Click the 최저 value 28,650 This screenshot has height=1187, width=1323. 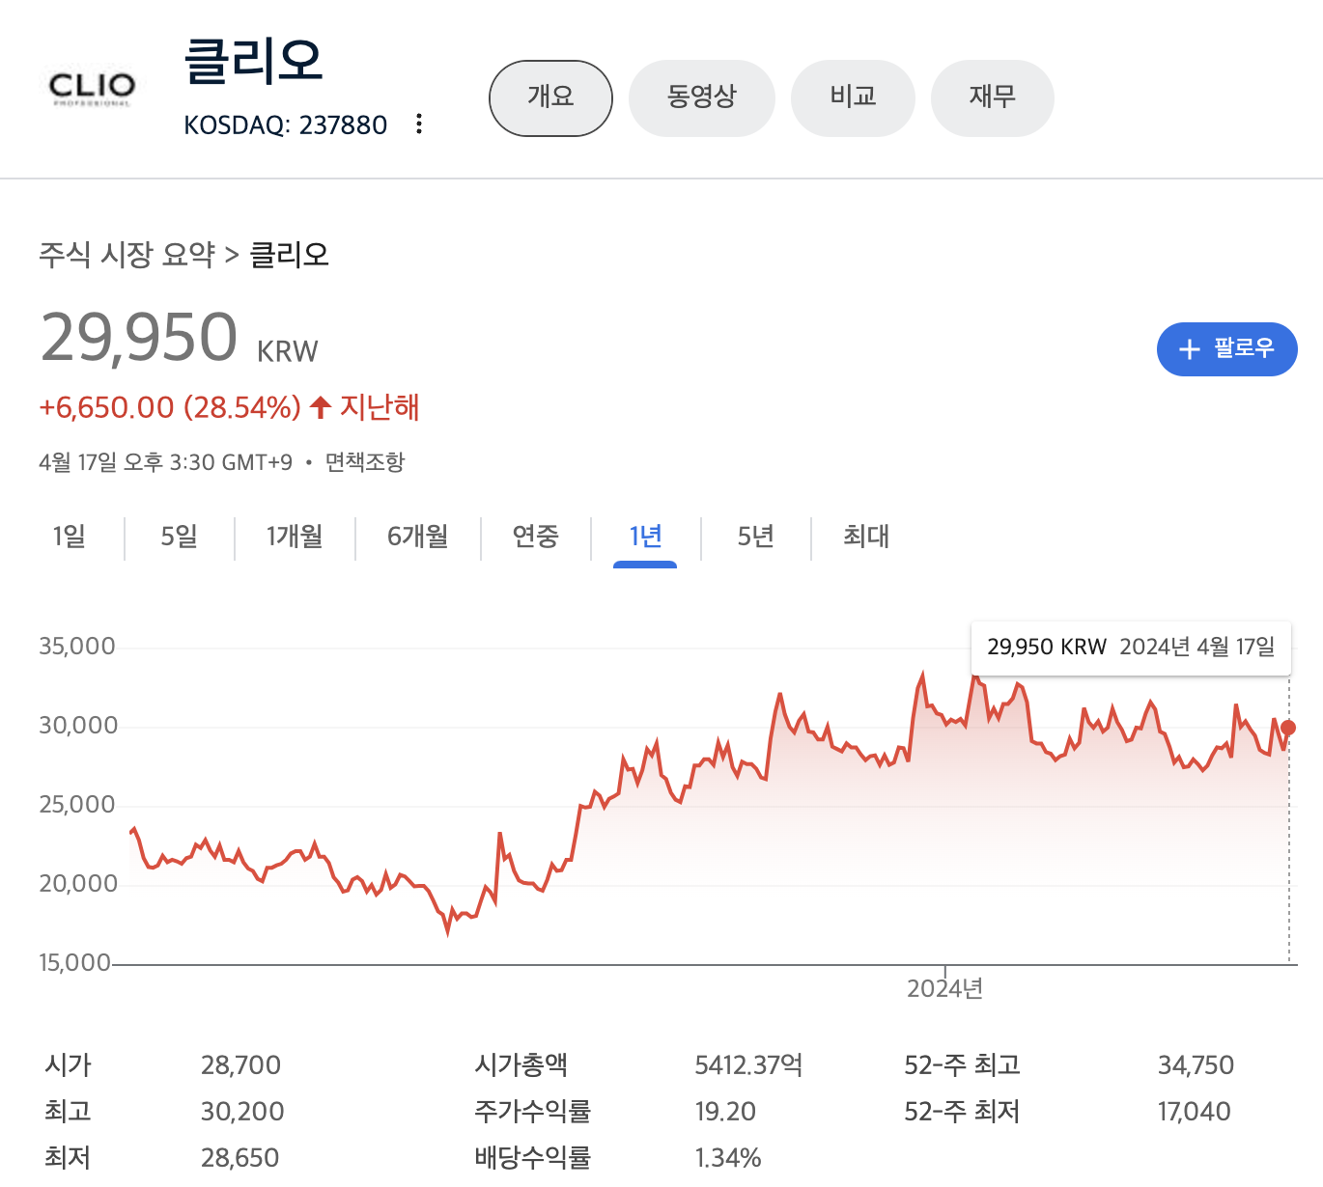tap(239, 1158)
